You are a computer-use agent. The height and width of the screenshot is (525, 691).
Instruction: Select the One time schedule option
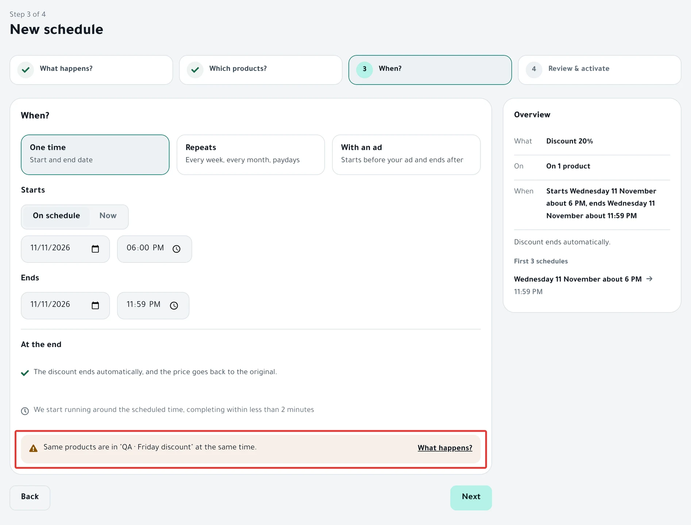95,155
